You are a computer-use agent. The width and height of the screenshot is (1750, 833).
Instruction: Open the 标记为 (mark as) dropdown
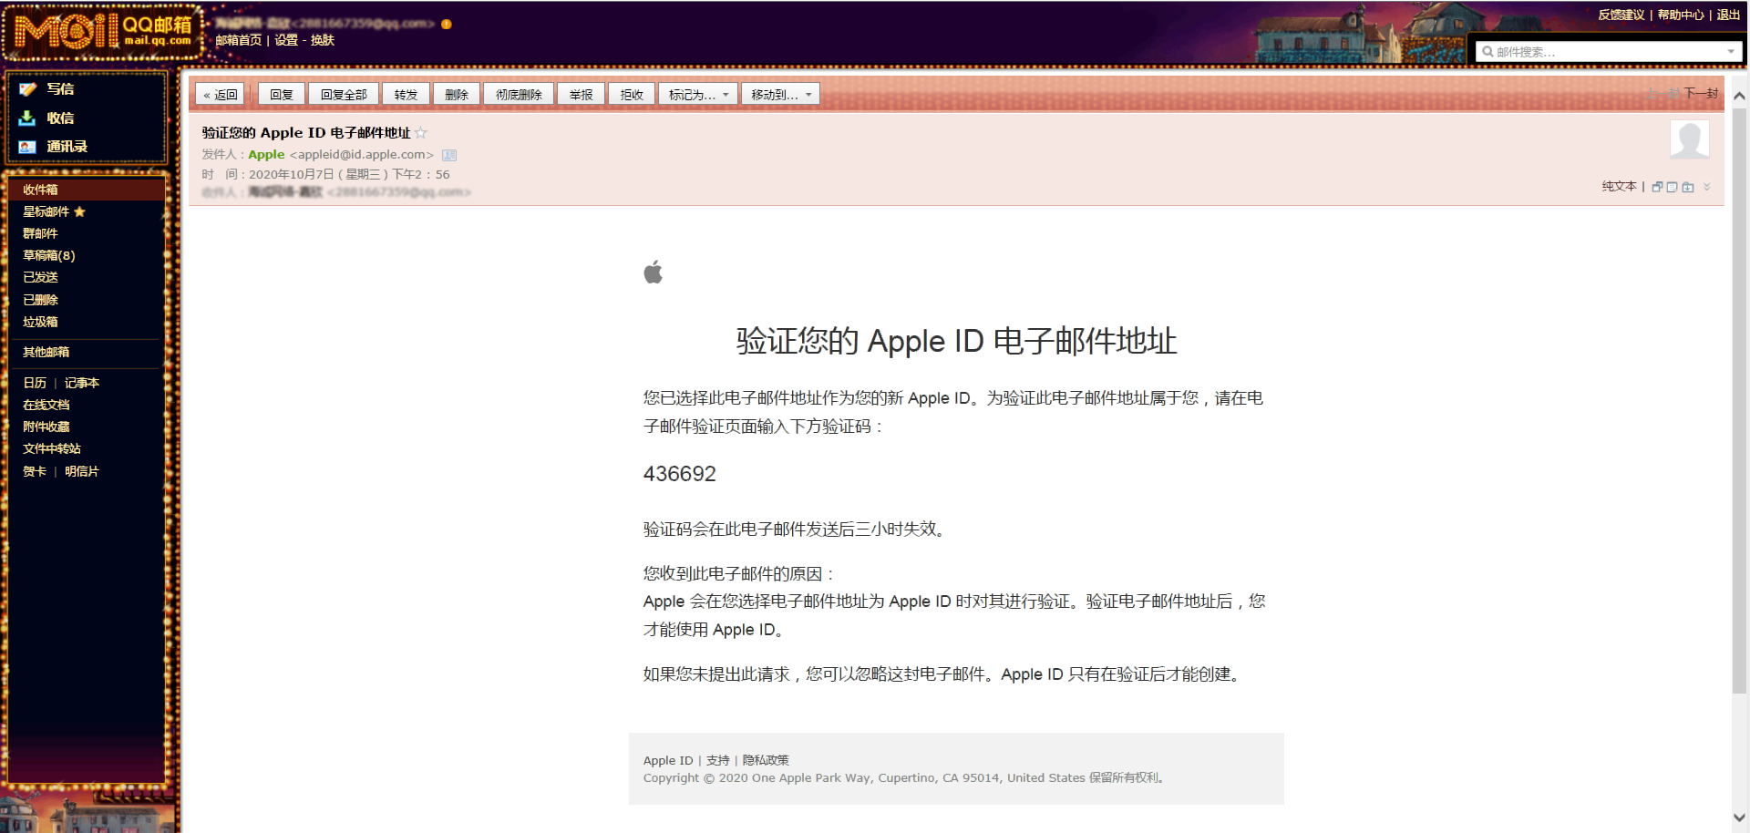(x=698, y=95)
